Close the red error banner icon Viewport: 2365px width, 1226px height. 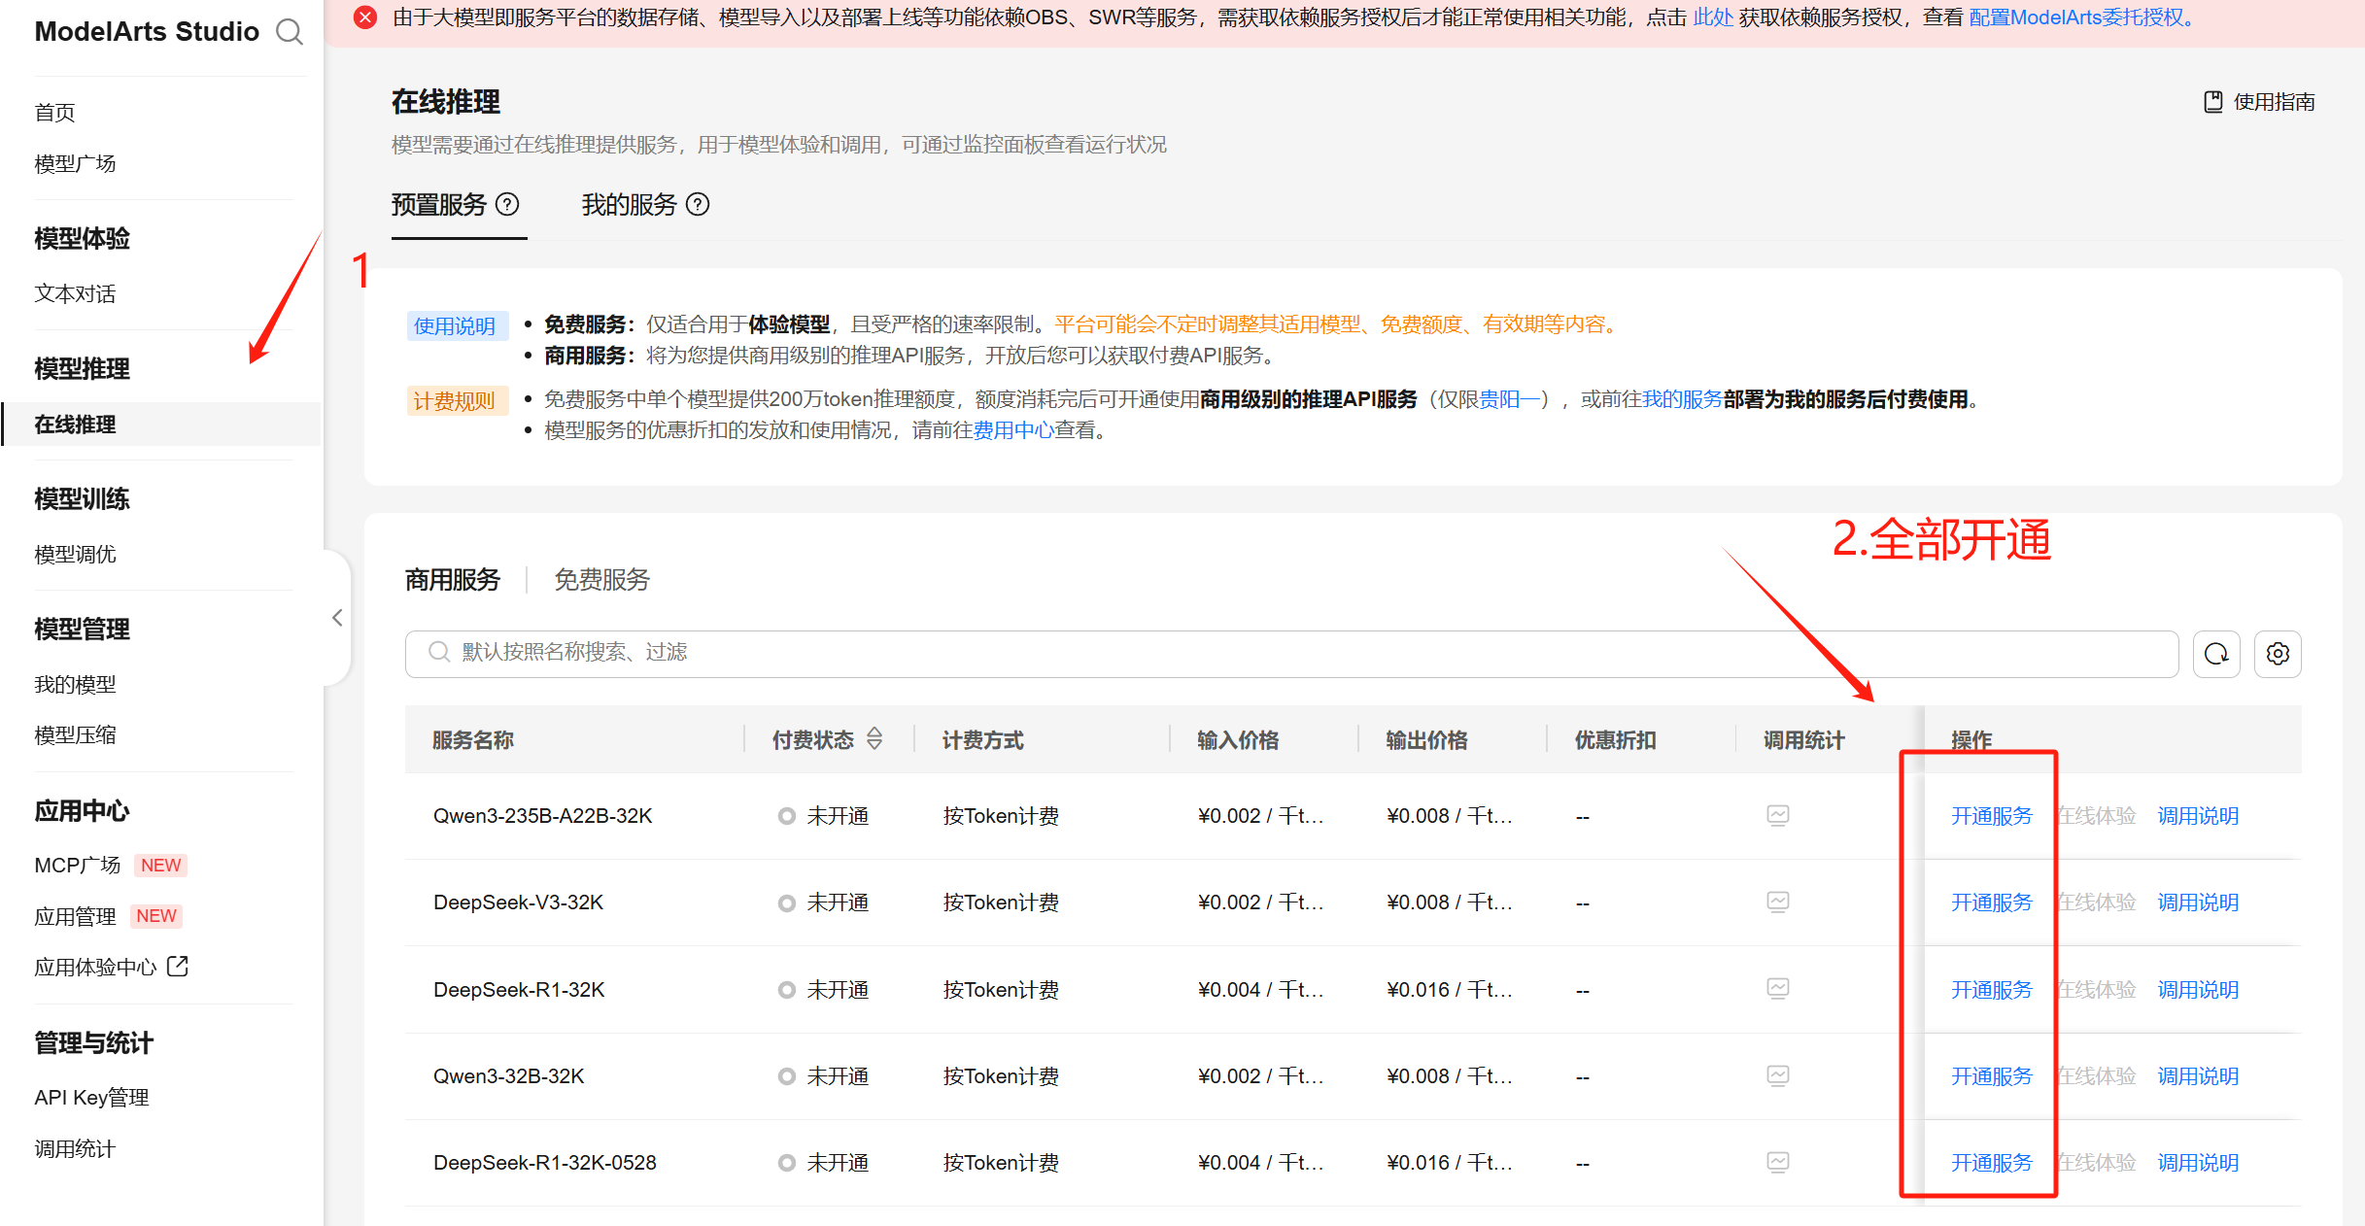click(x=365, y=17)
